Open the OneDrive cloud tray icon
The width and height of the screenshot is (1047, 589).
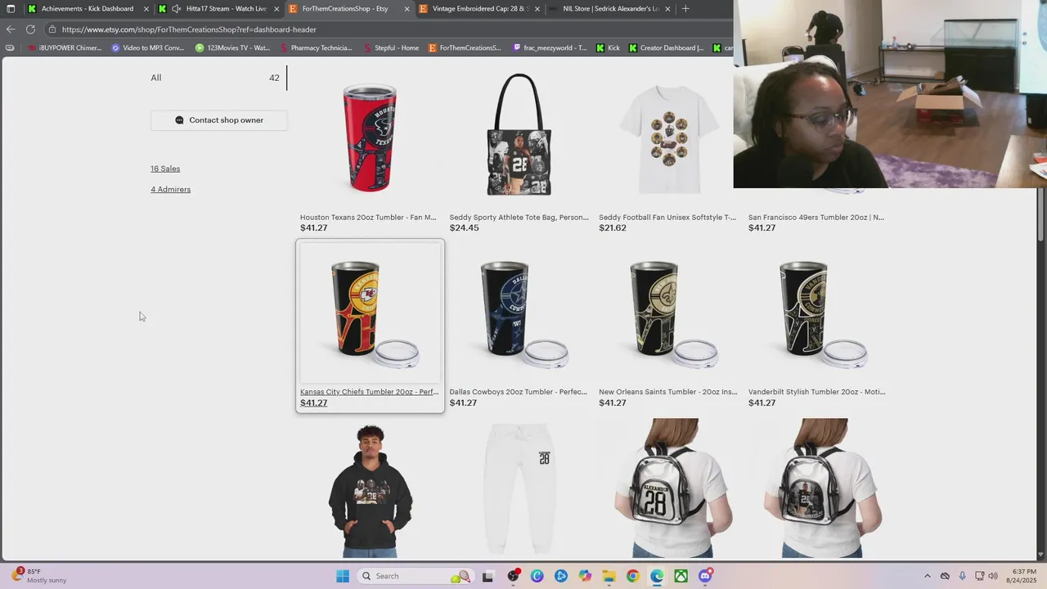pyautogui.click(x=945, y=576)
